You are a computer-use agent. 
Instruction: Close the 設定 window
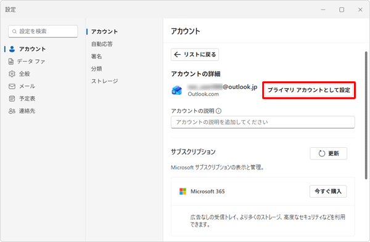pyautogui.click(x=360, y=10)
